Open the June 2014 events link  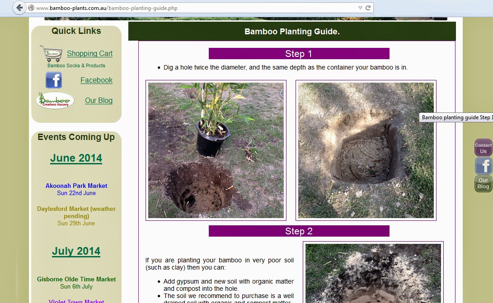click(76, 158)
